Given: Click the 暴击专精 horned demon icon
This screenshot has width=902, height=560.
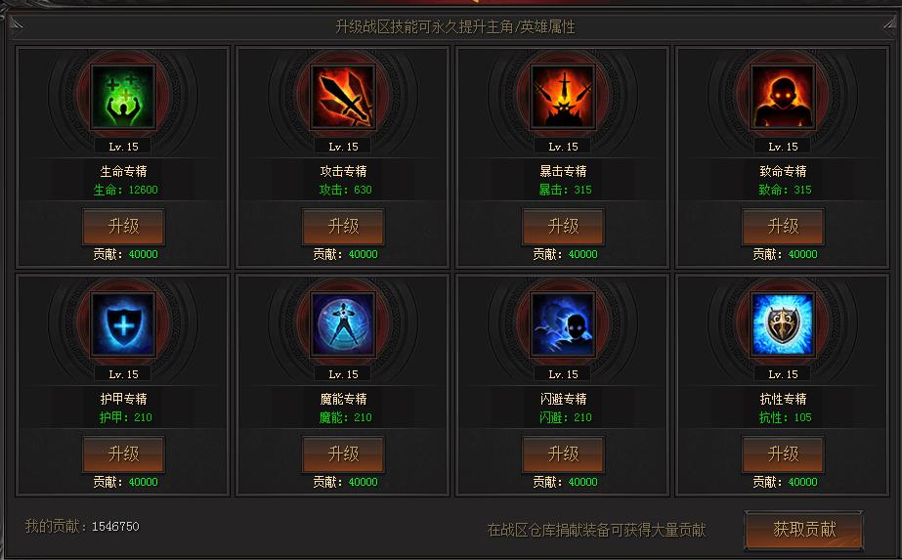Looking at the screenshot, I should tap(563, 96).
